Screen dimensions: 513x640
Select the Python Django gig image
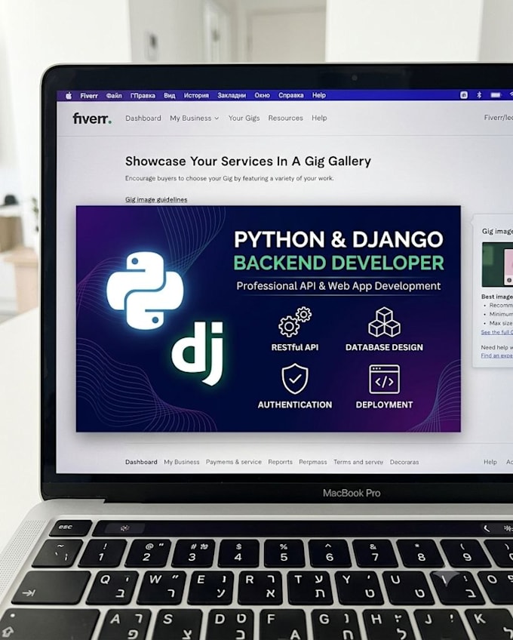(x=268, y=318)
